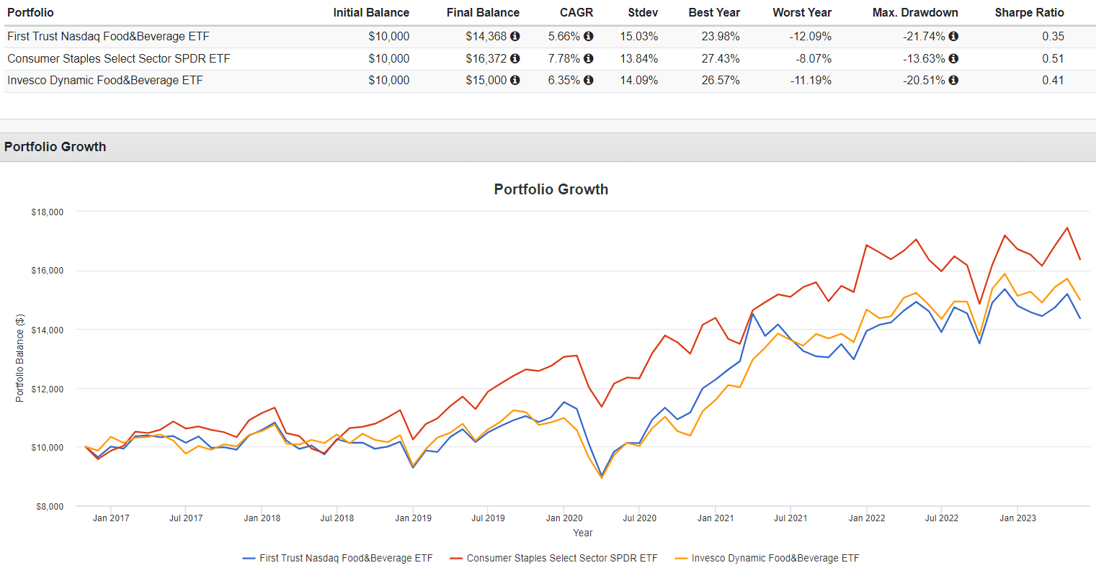Click the red SPDR line at its 2023 peak
The width and height of the screenshot is (1096, 568).
tap(1066, 229)
